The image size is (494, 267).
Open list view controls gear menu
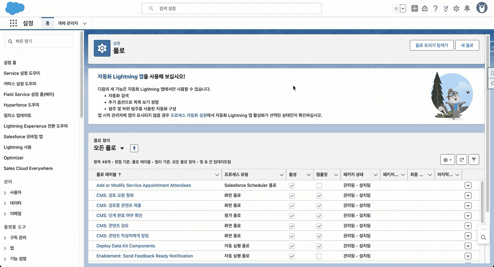coord(447,160)
